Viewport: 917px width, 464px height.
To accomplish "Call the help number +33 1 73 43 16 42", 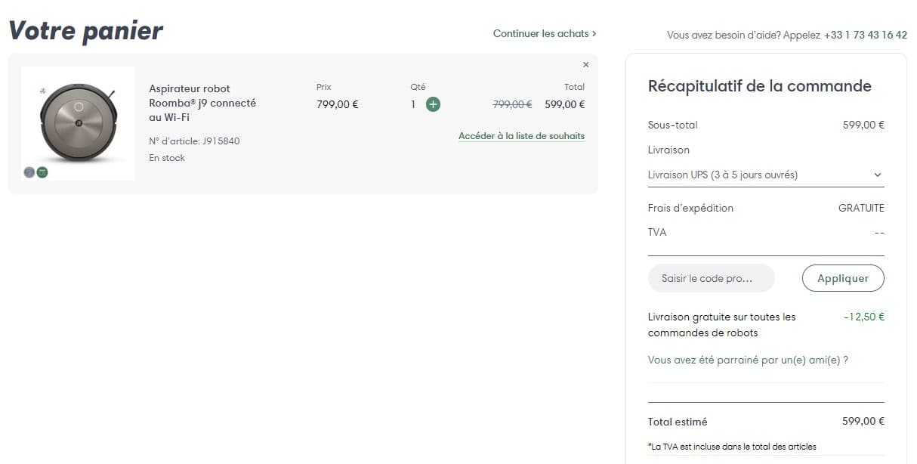I will 865,36.
